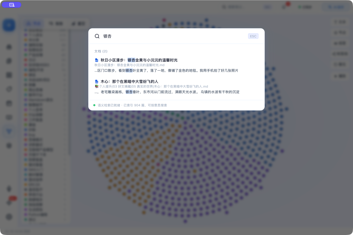Click the MD file icon beside 木心 title
This screenshot has width=353, height=235.
tap(96, 81)
